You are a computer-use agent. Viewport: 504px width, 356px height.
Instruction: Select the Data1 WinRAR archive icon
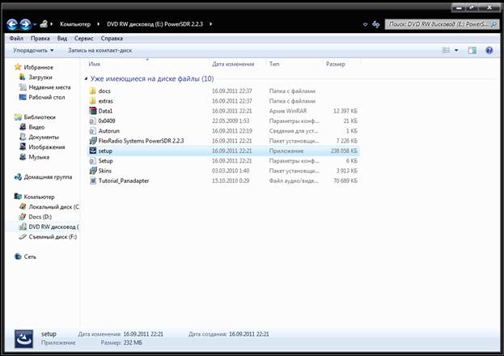[x=93, y=111]
